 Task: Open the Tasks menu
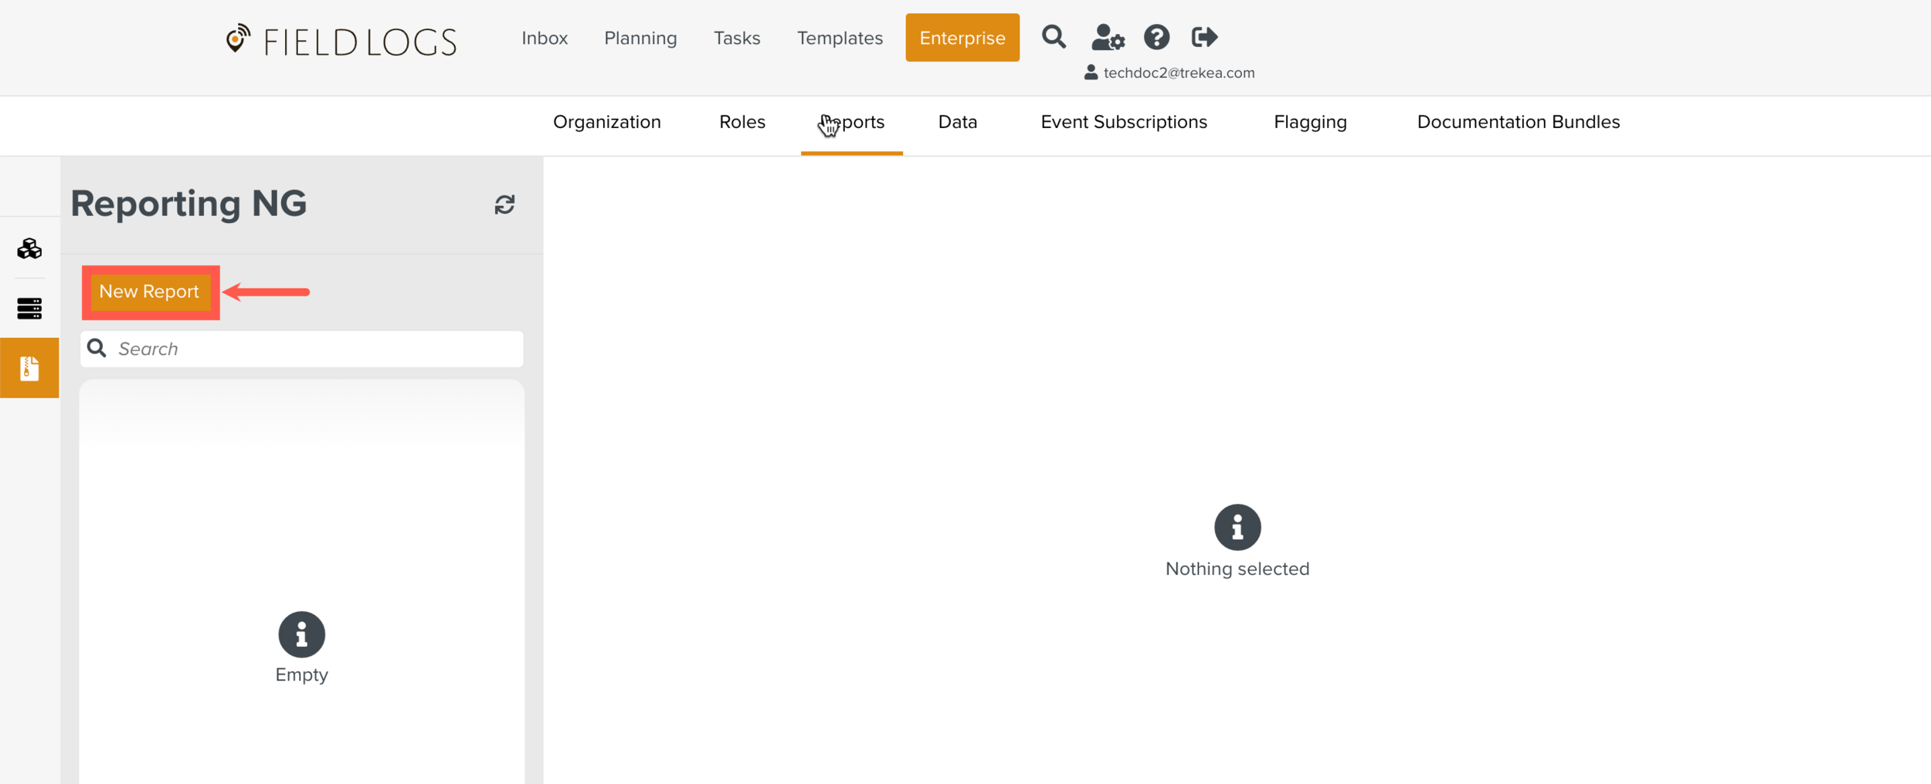[737, 38]
